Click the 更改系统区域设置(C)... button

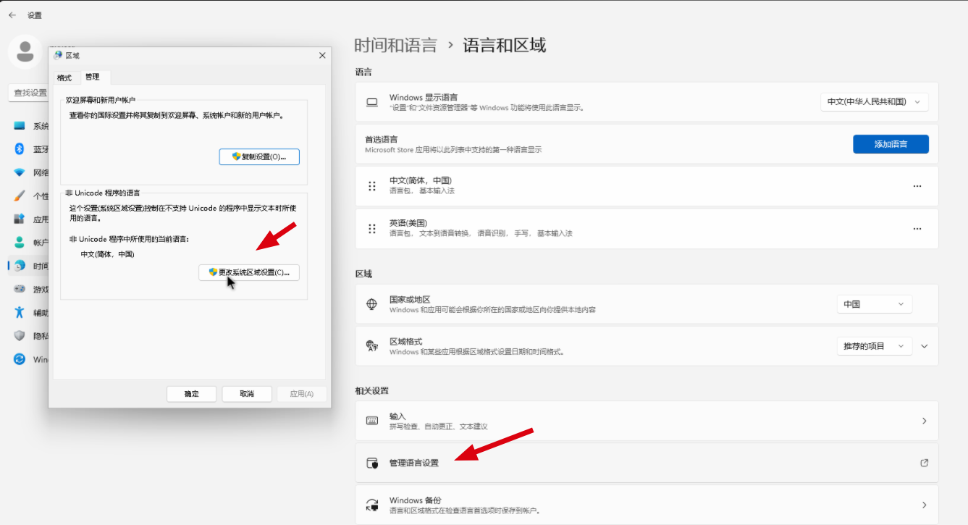click(x=249, y=272)
